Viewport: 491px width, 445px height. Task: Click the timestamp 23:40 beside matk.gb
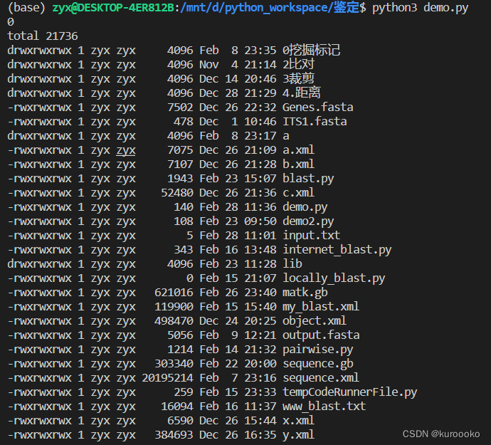260,293
